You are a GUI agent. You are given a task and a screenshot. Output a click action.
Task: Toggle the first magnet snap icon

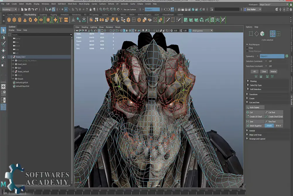coord(101,9)
